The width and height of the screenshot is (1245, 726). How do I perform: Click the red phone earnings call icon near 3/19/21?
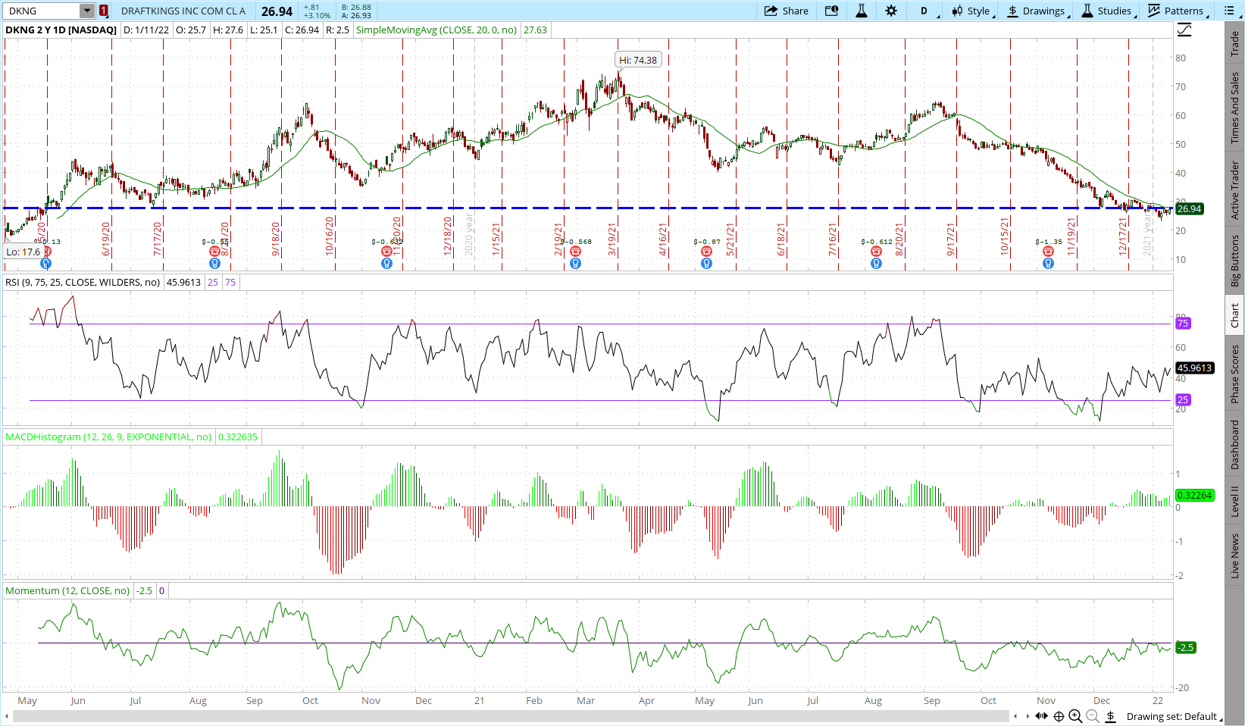click(x=575, y=251)
